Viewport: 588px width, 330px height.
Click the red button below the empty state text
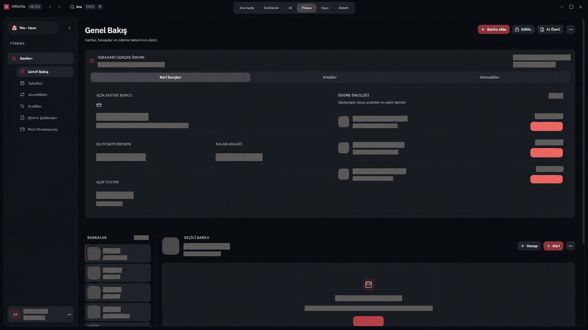coord(368,321)
